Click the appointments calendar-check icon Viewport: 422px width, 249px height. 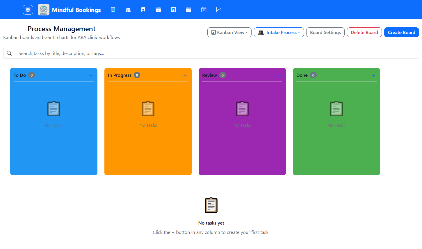click(x=158, y=10)
